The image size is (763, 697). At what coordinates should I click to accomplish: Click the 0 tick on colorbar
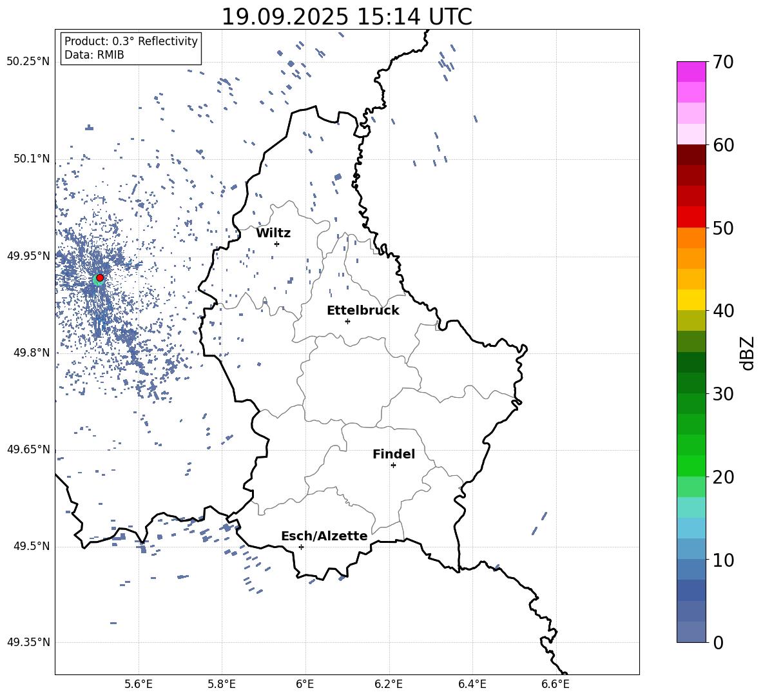click(x=718, y=642)
